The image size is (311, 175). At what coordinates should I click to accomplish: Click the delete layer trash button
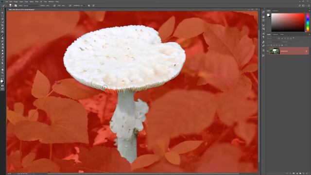tap(307, 174)
